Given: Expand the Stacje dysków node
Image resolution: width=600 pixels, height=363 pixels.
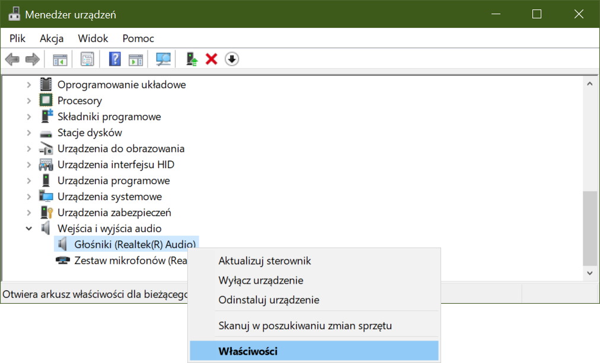Looking at the screenshot, I should [x=28, y=133].
